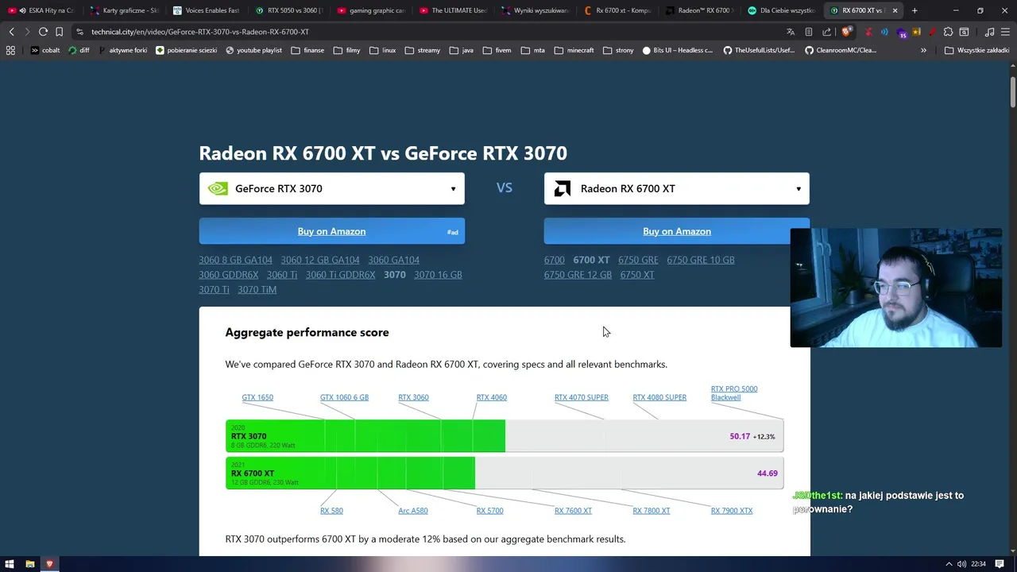Open the streamy bookmarks folder
Viewport: 1017px width, 572px height.
[x=423, y=50]
